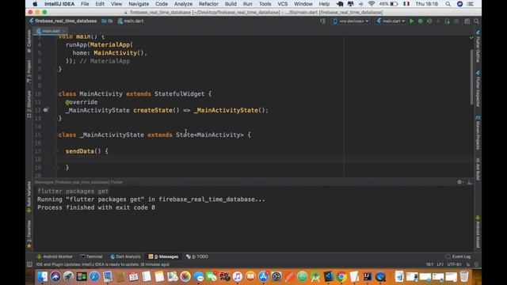Run the app with the green play button
Screen dimensions: 507x285
point(412,21)
